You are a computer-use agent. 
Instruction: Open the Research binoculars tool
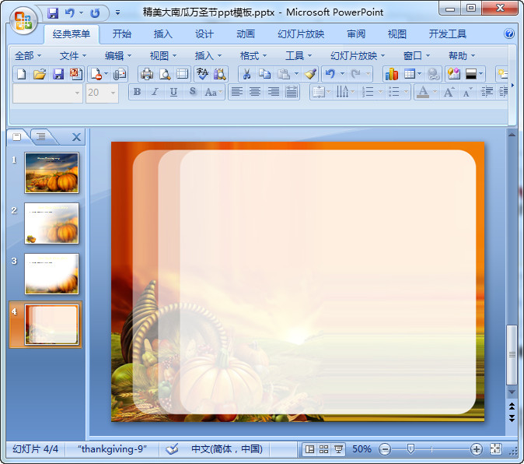click(x=219, y=74)
